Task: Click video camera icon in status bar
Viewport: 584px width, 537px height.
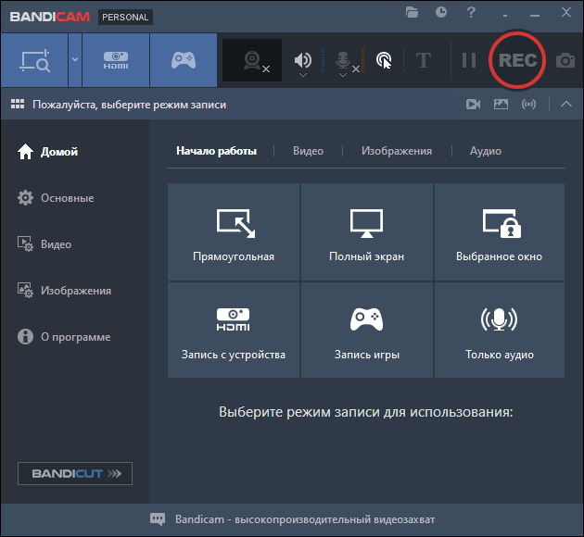Action: [473, 104]
